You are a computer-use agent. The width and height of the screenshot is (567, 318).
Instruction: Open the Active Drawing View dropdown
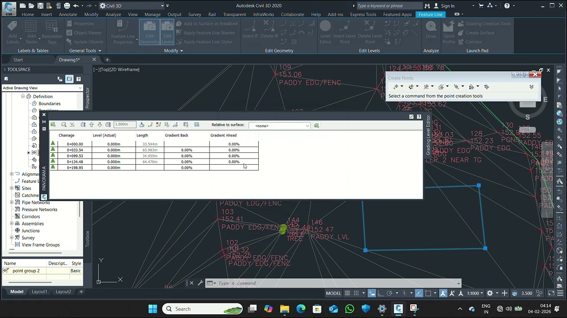click(43, 88)
